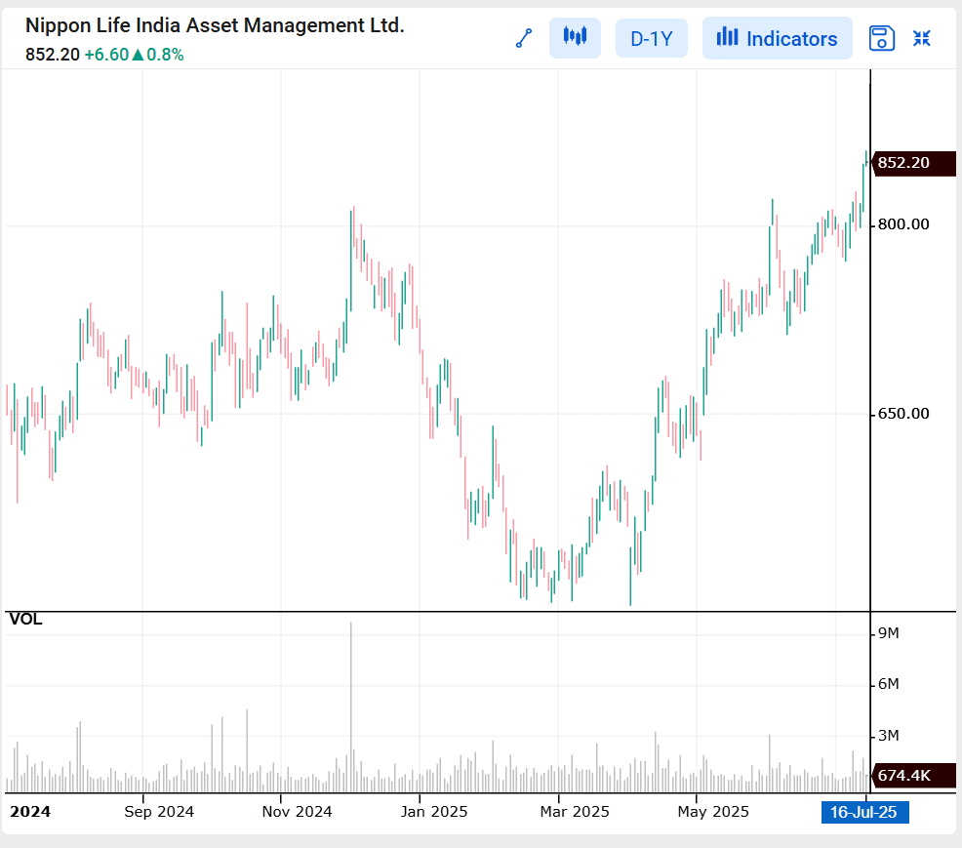Click the +6.60 price change value
The image size is (962, 848).
[106, 55]
